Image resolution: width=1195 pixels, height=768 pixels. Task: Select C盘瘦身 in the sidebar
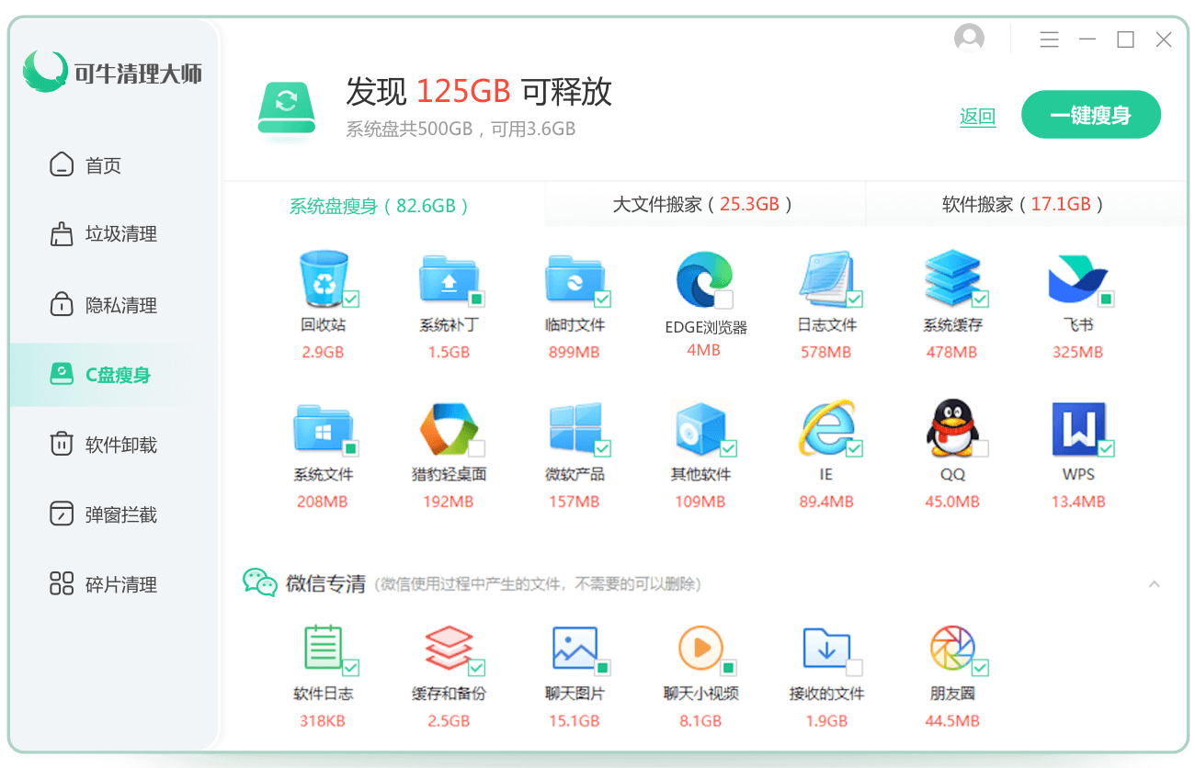click(x=115, y=375)
